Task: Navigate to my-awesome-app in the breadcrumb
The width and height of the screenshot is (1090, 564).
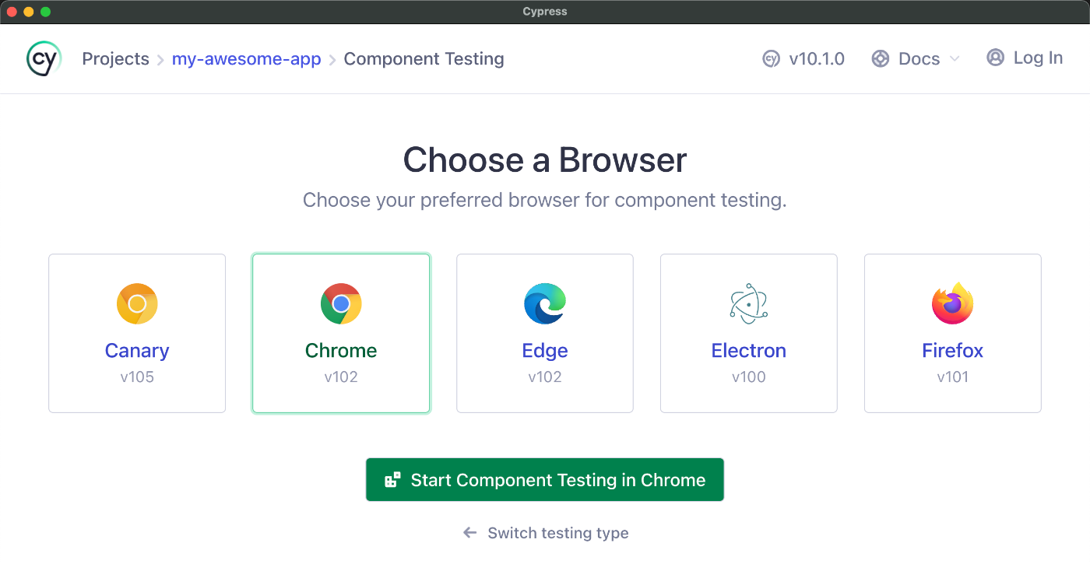Action: [x=246, y=58]
